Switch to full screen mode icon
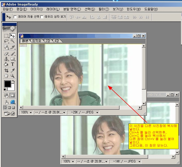The height and width of the screenshot is (167, 182). (x=14, y=108)
